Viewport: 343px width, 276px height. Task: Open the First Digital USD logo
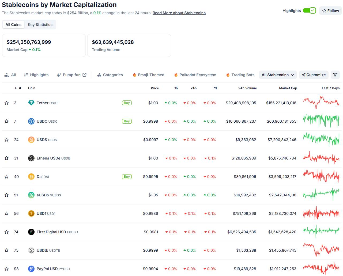(31, 232)
